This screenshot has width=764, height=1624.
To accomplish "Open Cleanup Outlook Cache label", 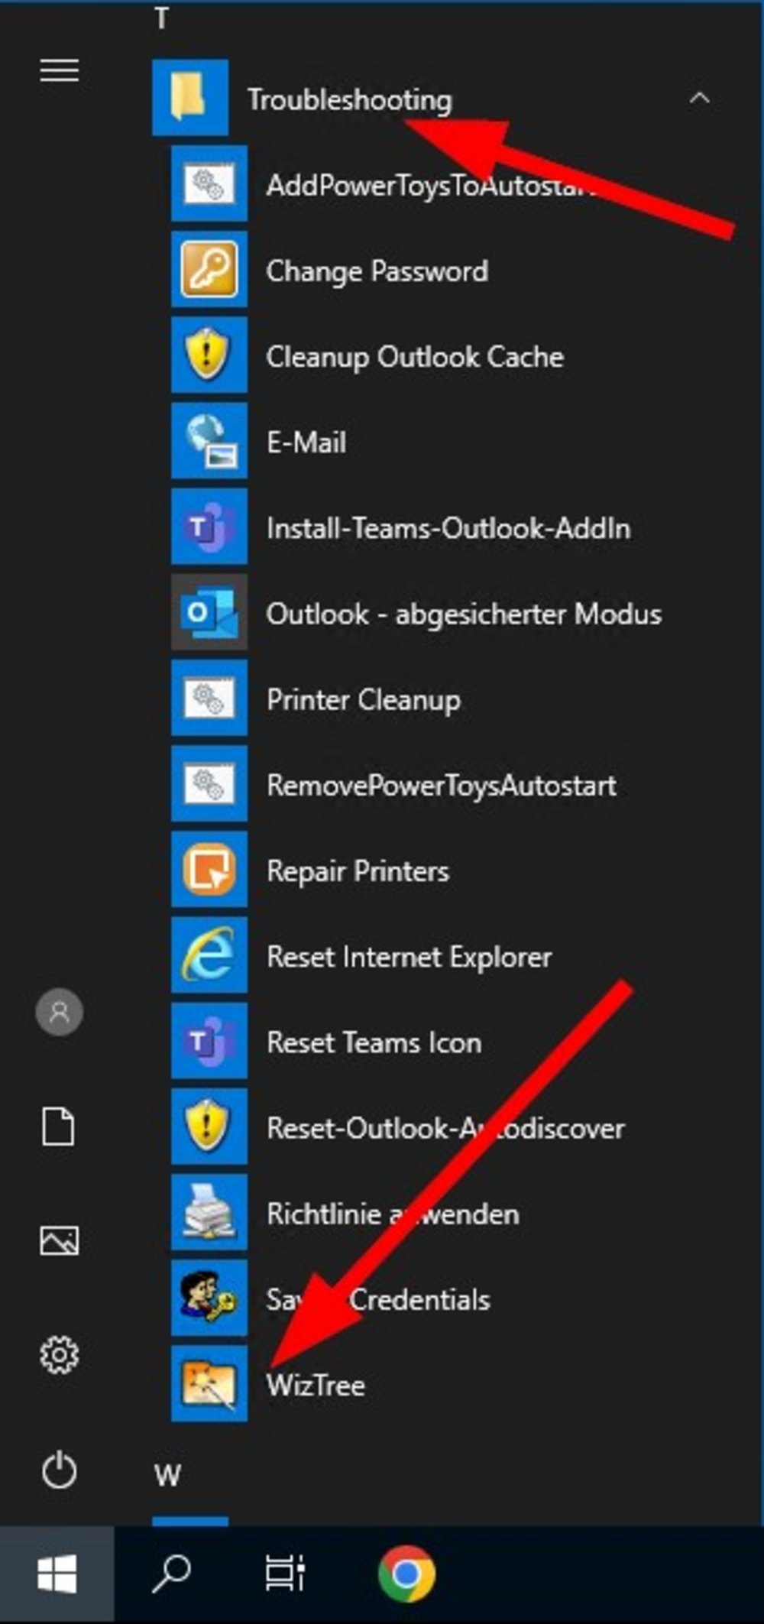I will 415,357.
